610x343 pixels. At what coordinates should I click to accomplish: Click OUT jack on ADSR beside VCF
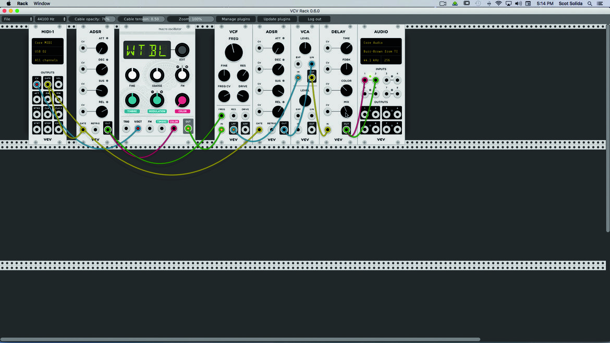tap(284, 129)
